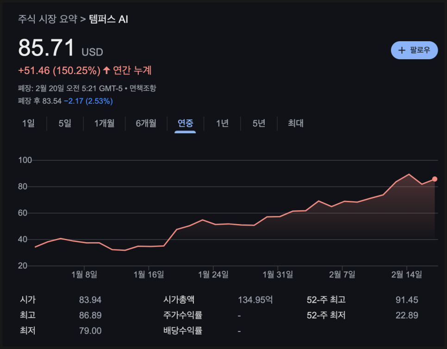The width and height of the screenshot is (447, 349).
Task: Click the +51.46 (150.25%) change text
Action: pyautogui.click(x=59, y=70)
